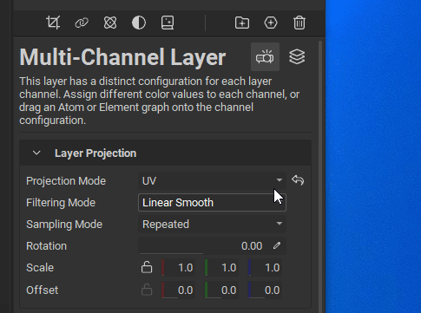Click the Multi-Channel Layer heading

point(122,57)
